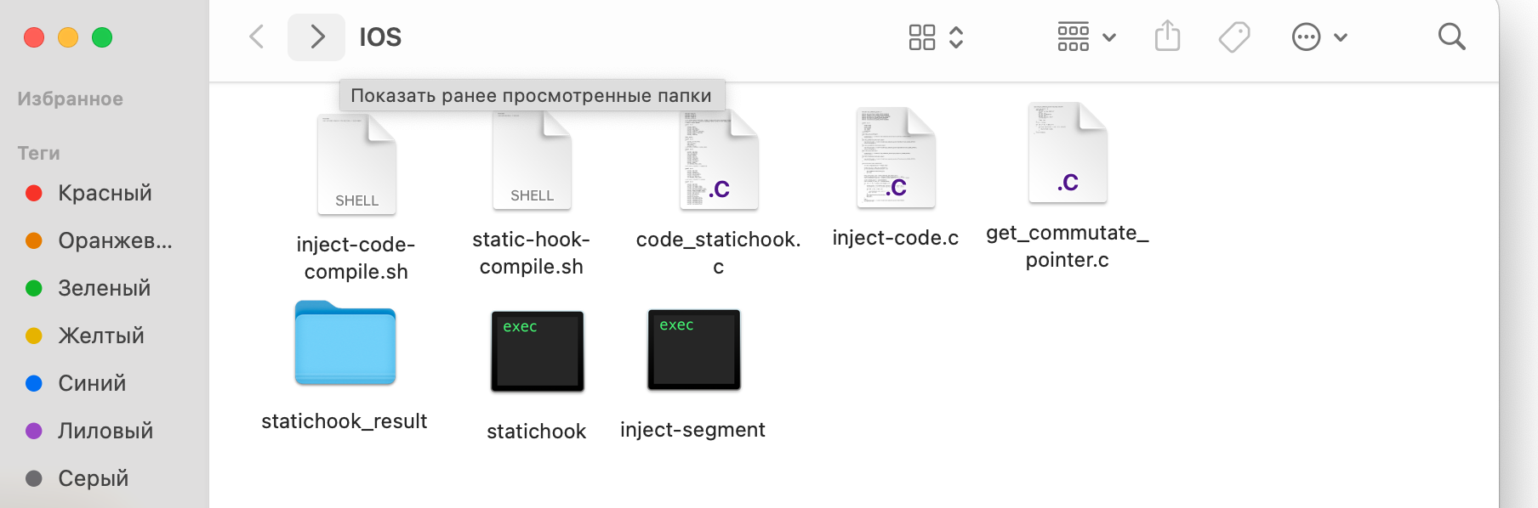Image resolution: width=1538 pixels, height=508 pixels.
Task: Select inject-code-compile.sh shell script
Action: tap(356, 165)
